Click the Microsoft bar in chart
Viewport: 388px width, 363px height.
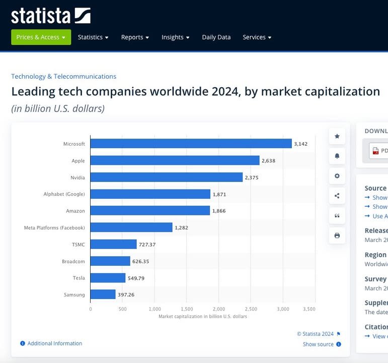tap(191, 144)
